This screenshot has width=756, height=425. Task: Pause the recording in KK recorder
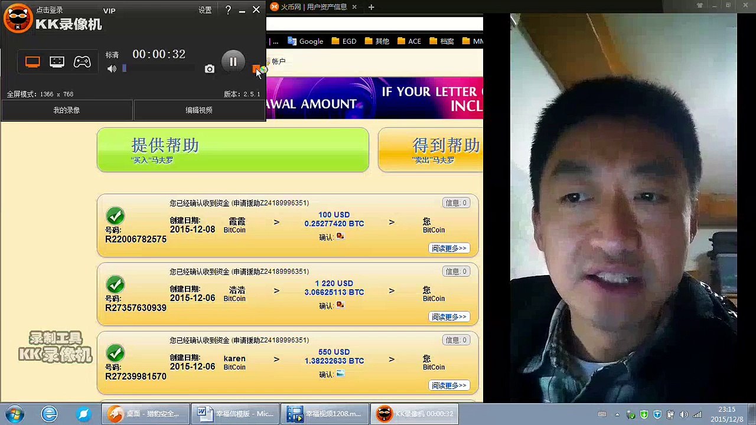(x=233, y=61)
